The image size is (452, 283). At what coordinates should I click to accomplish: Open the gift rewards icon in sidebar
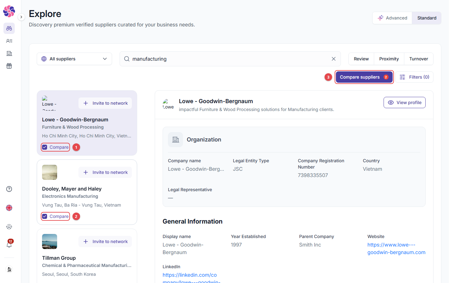(x=9, y=66)
